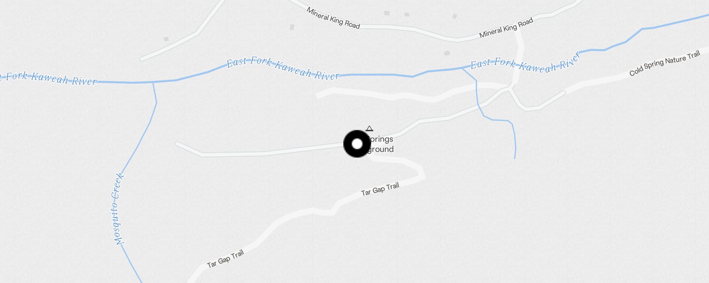
Task: Select Mineral King Road label beside Cold Spring trail
Action: (x=506, y=28)
